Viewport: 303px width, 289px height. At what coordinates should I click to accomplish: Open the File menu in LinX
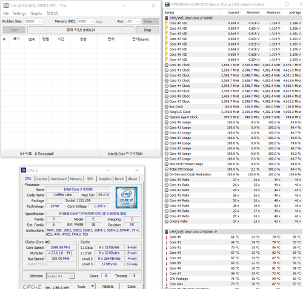tap(6, 13)
